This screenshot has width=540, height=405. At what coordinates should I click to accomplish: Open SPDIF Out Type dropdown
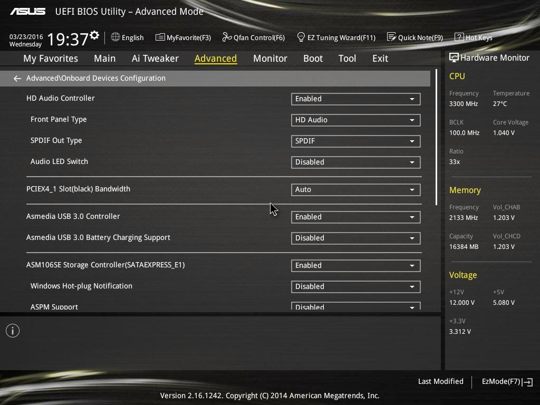coord(355,141)
